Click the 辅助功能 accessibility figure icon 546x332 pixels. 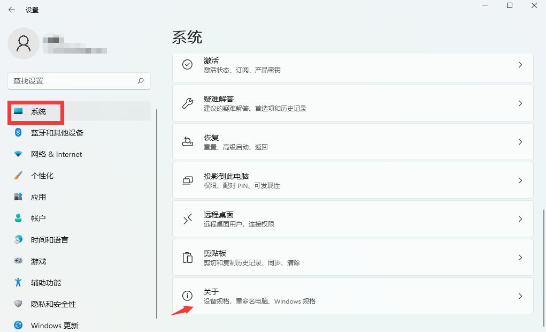point(18,282)
